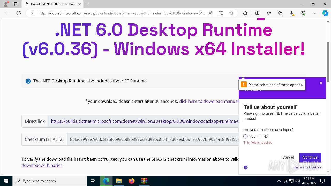The height and width of the screenshot is (186, 331).
Task: Click the info icon beside the .NET Runtime note
Action: point(28,81)
